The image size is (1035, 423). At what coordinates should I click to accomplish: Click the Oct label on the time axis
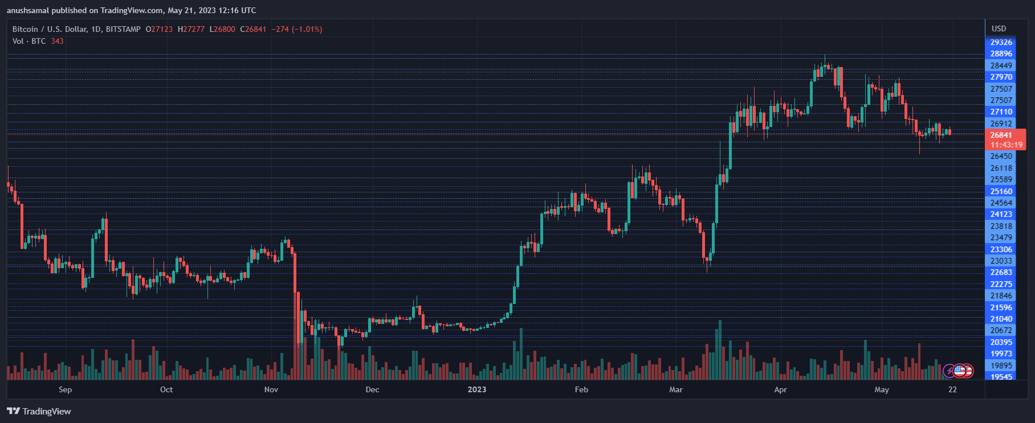(x=166, y=389)
